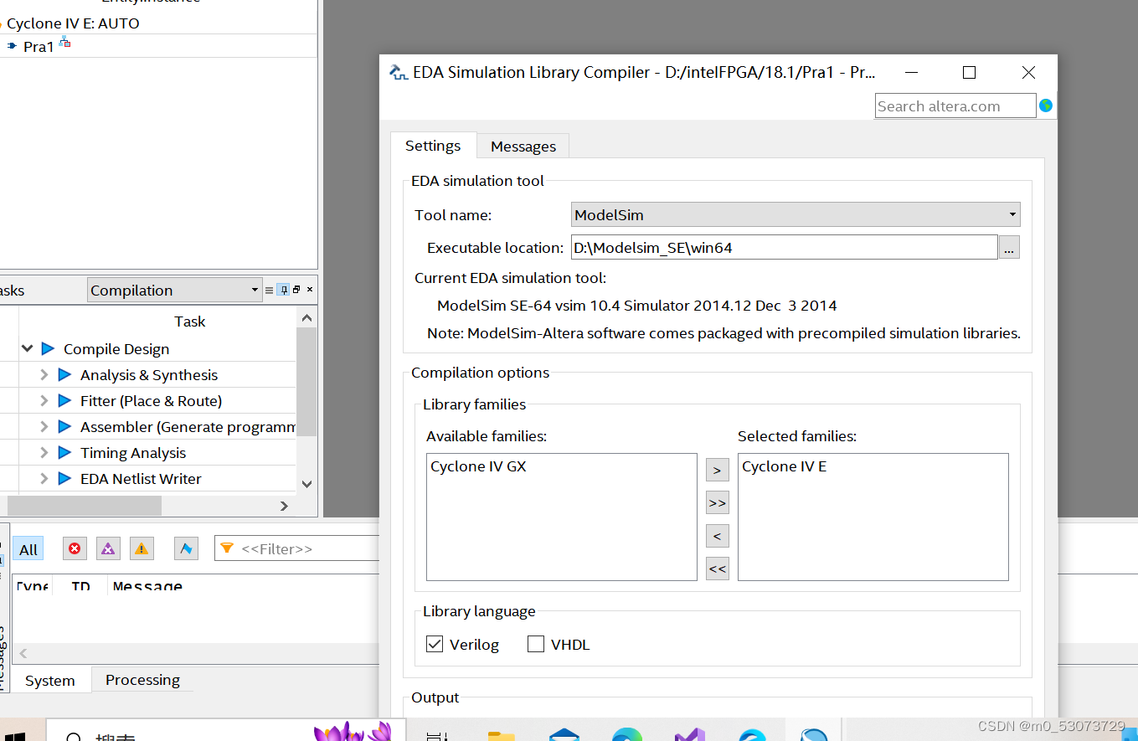This screenshot has height=741, width=1138.
Task: Click Tasks list scroll down arrow
Action: [x=306, y=484]
